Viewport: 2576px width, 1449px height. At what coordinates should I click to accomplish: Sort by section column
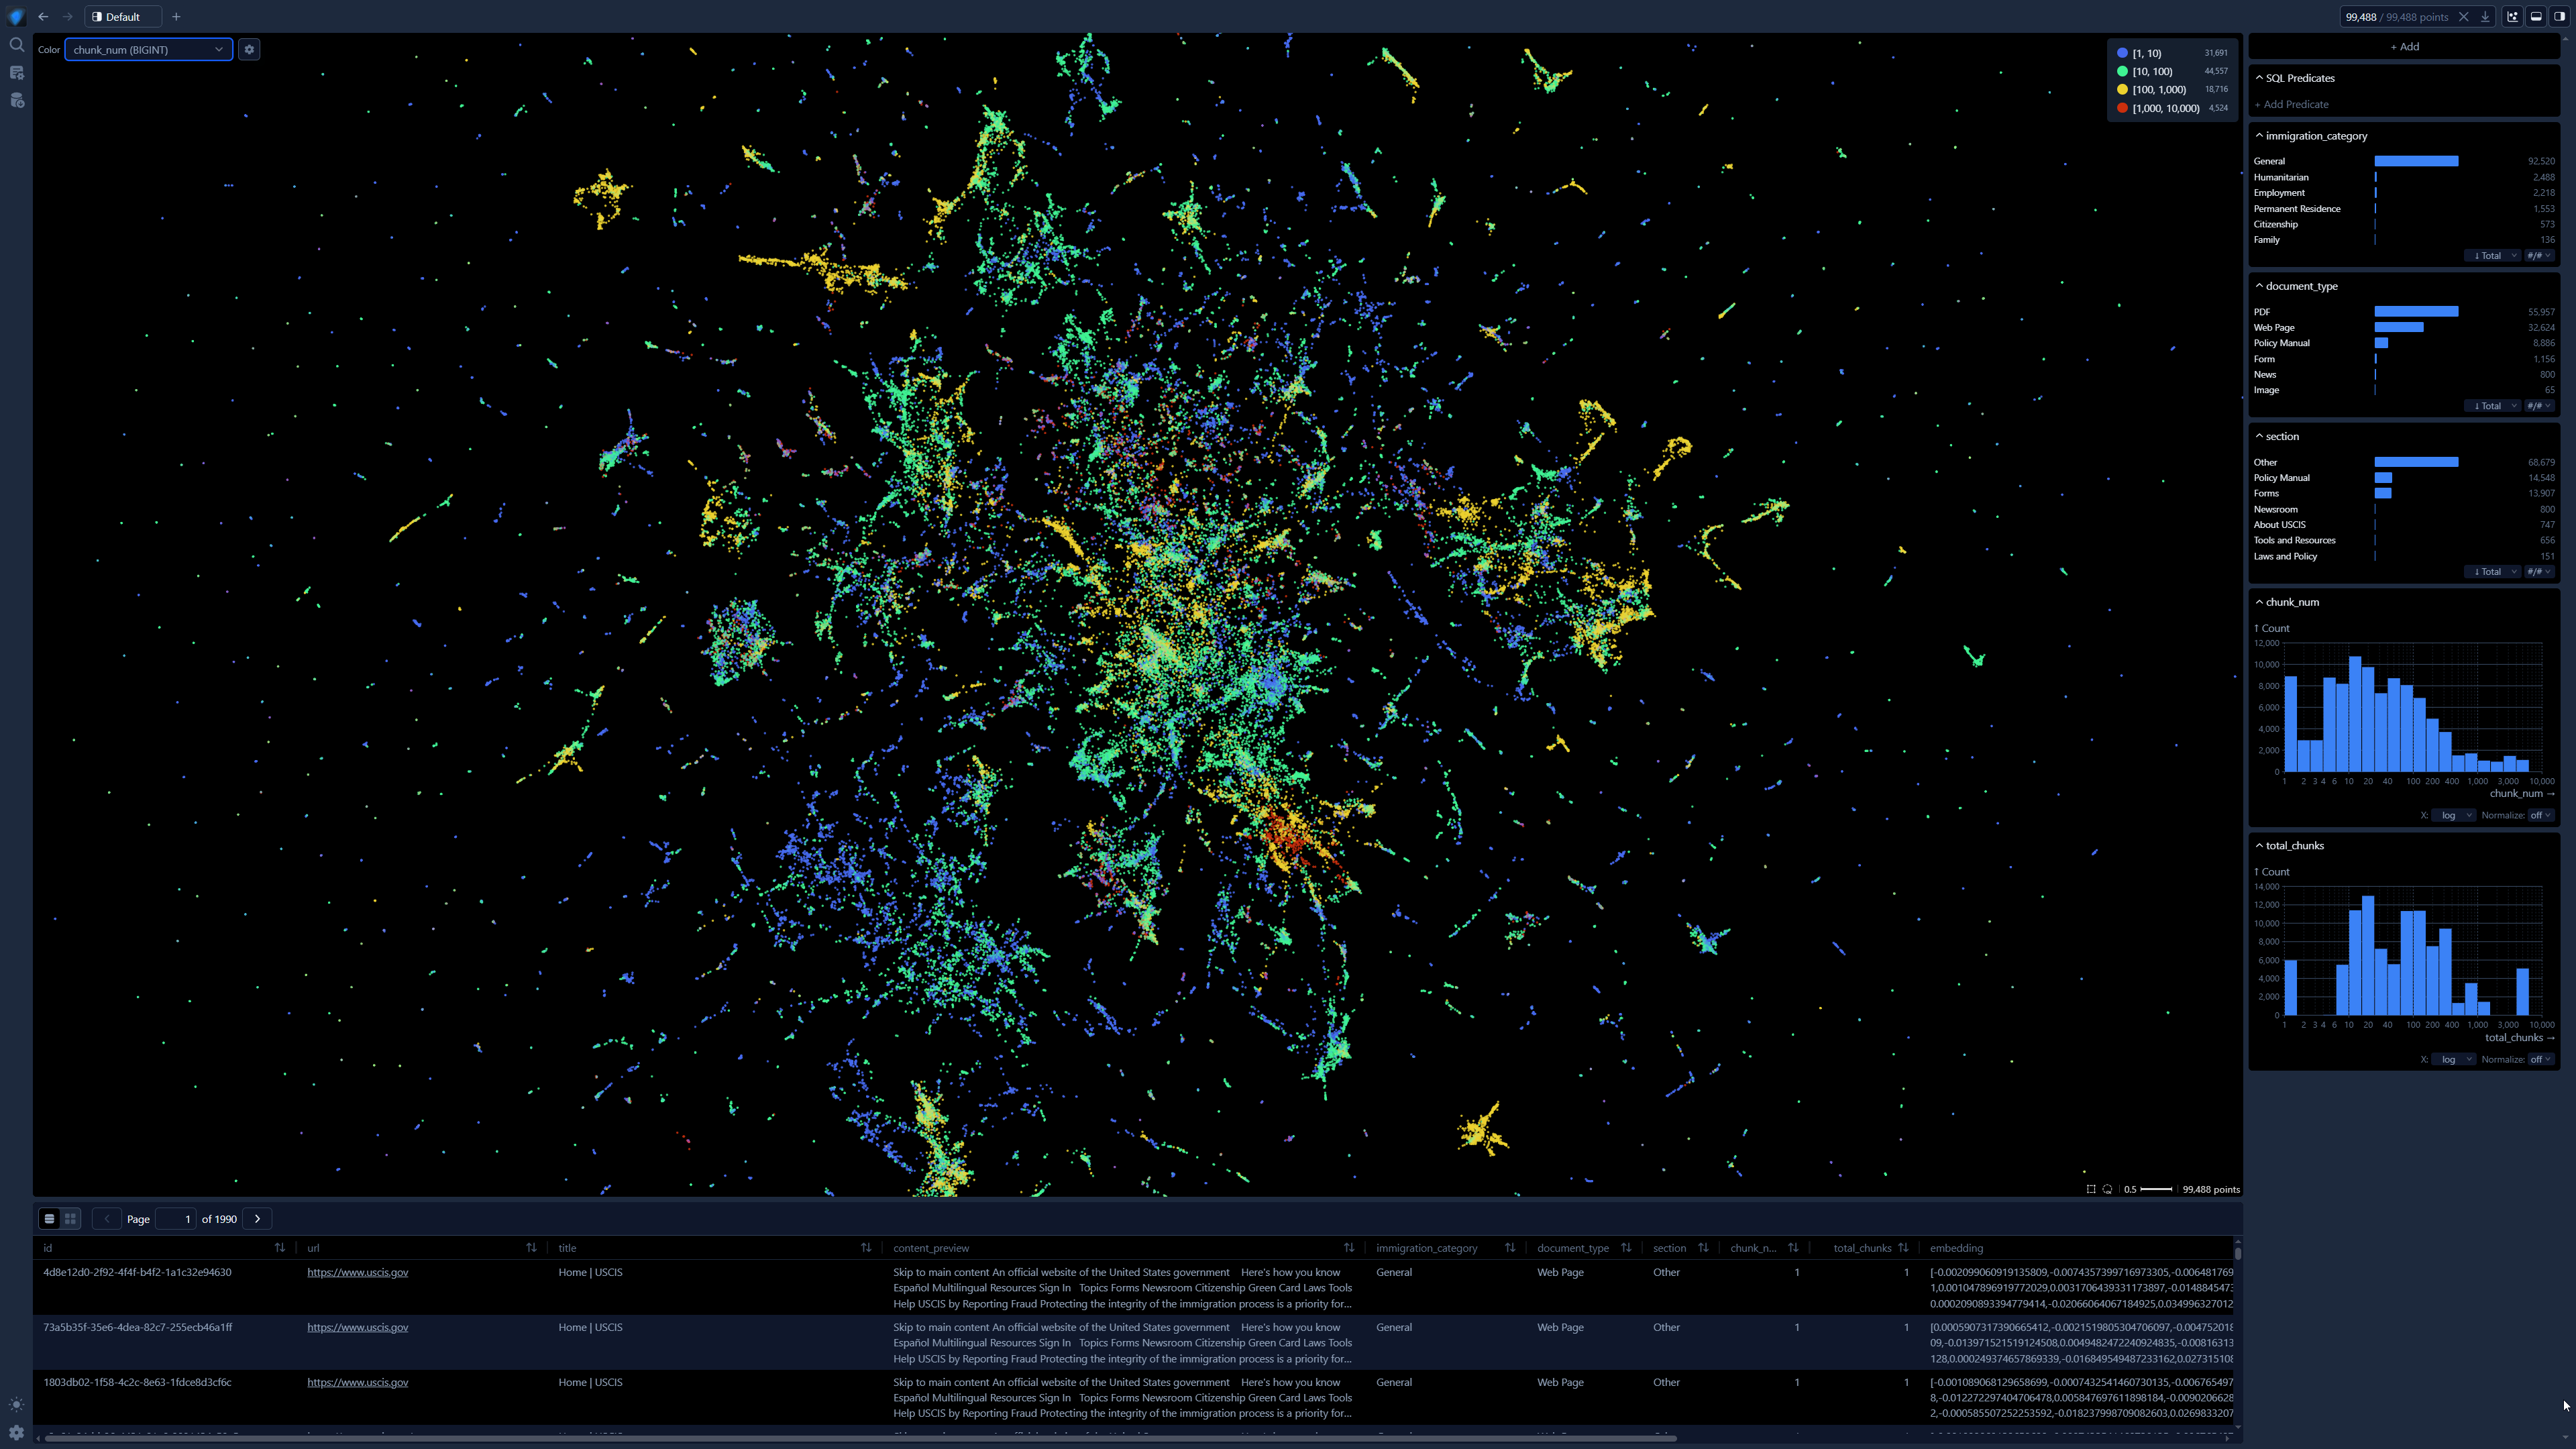coord(1703,1247)
